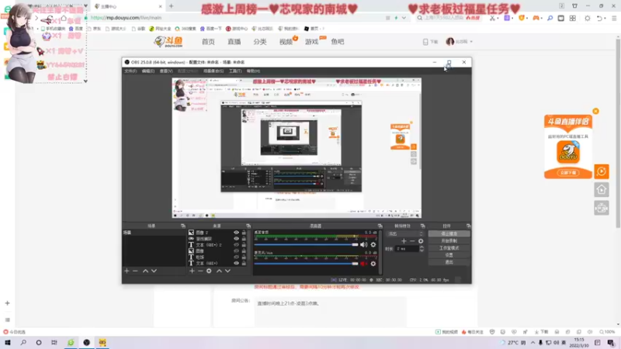621x349 pixels.
Task: Open transition properties gear icon
Action: (421, 241)
